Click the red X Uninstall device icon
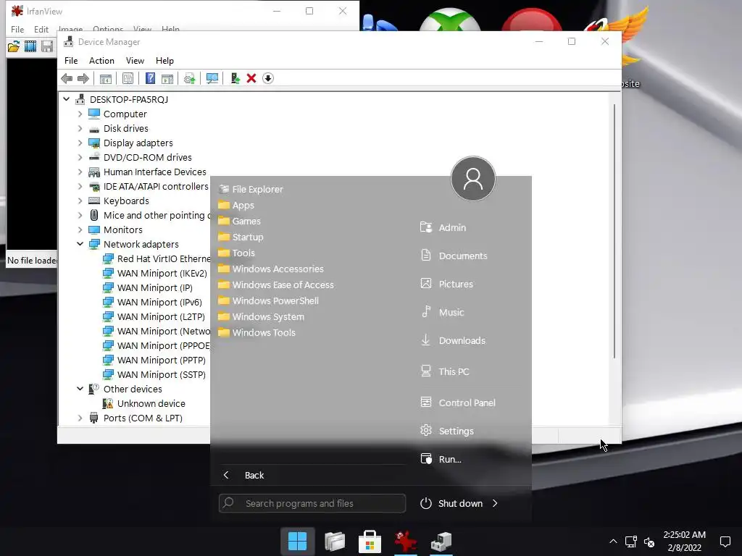 pos(251,78)
